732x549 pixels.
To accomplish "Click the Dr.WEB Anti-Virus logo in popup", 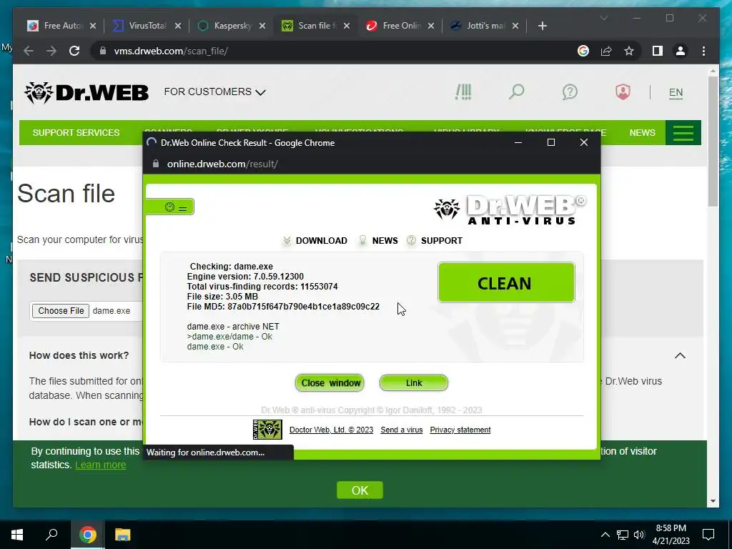I will (x=509, y=209).
